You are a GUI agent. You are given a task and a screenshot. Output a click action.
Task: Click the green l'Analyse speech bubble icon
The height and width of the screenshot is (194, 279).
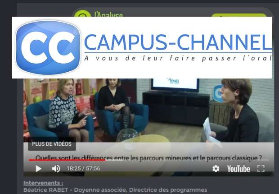tap(82, 14)
